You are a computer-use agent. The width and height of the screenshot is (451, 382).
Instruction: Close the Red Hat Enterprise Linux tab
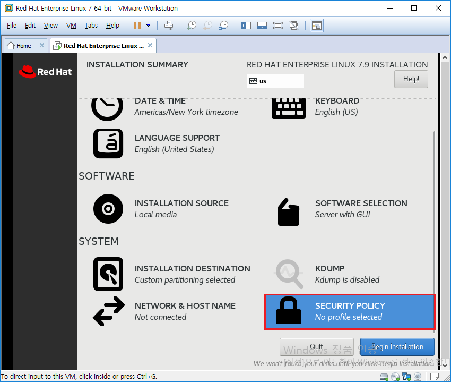tap(150, 45)
